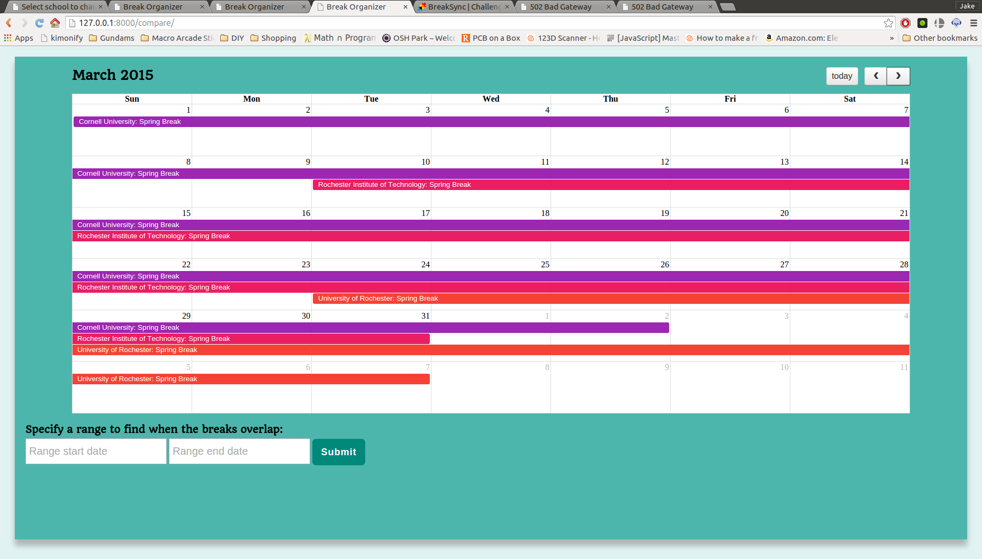Click Cornell Spring Break event in March 8 week
Screen dimensions: 982x559
coord(491,174)
